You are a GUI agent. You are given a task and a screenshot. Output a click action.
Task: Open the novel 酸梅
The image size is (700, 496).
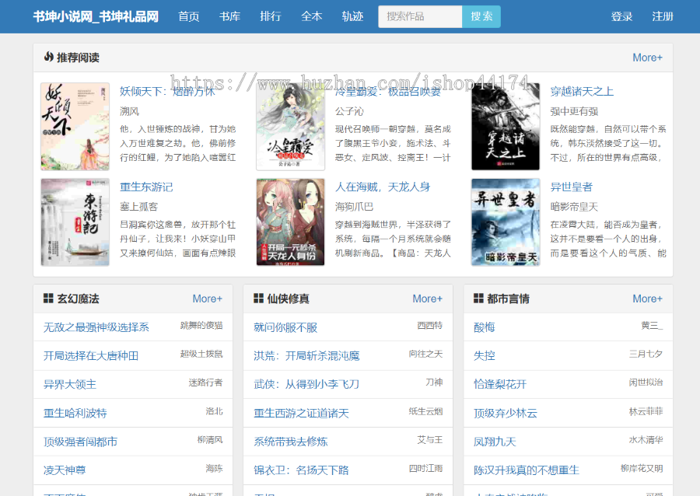[x=485, y=327]
